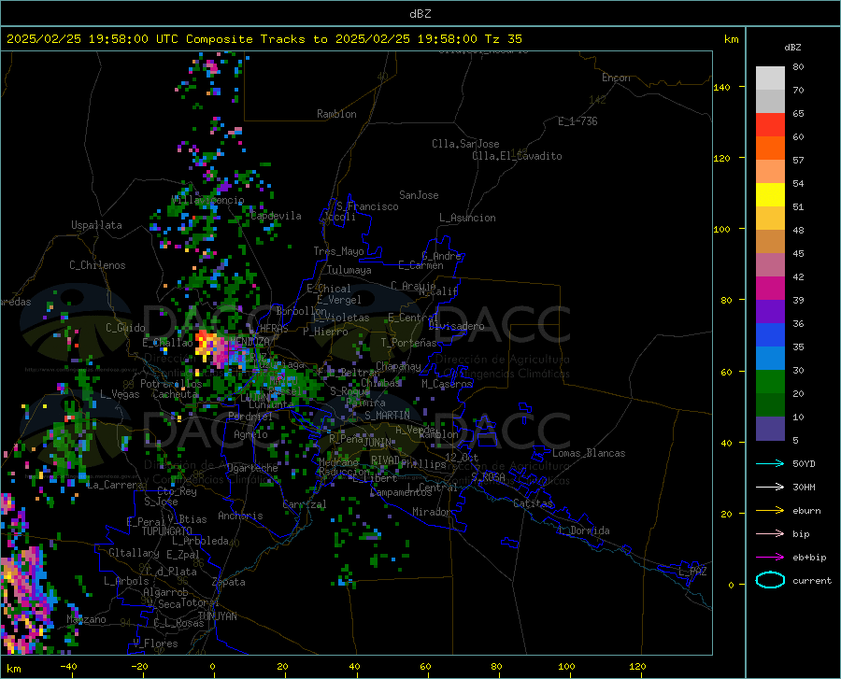Click the JUNIN city label
This screenshot has width=841, height=679.
(x=378, y=443)
